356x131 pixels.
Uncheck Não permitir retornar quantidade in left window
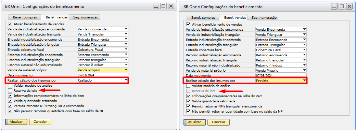click(x=10, y=111)
